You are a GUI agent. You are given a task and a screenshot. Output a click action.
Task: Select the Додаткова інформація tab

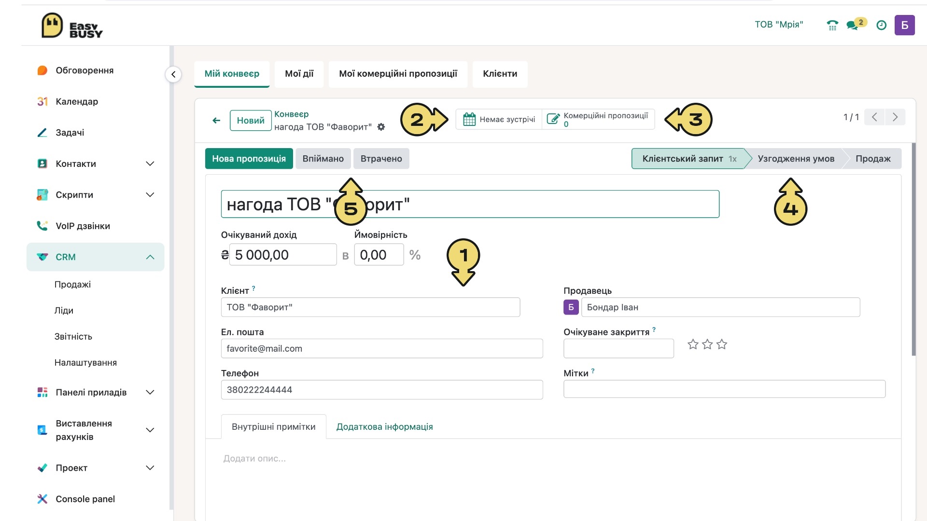click(384, 427)
